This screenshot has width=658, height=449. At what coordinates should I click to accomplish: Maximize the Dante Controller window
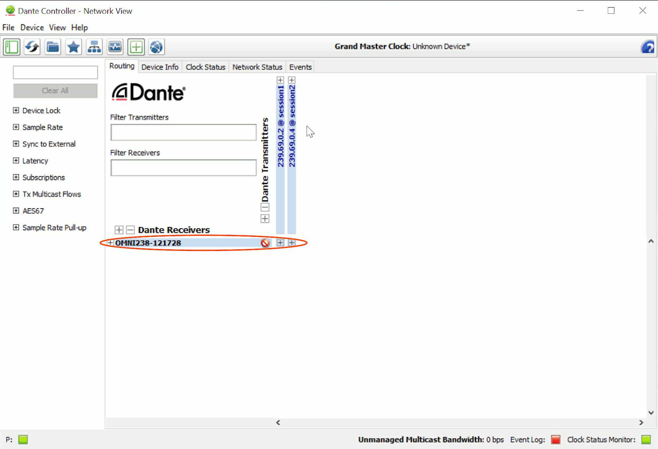pyautogui.click(x=611, y=11)
